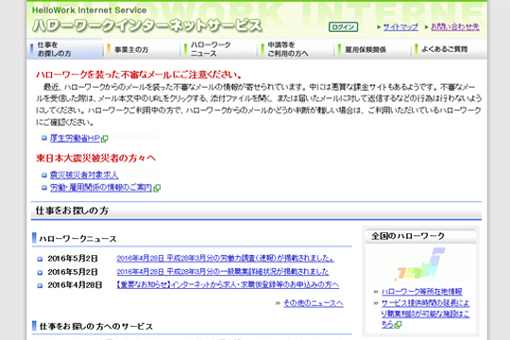Open the お問い合わせ先 contact link

(455, 27)
